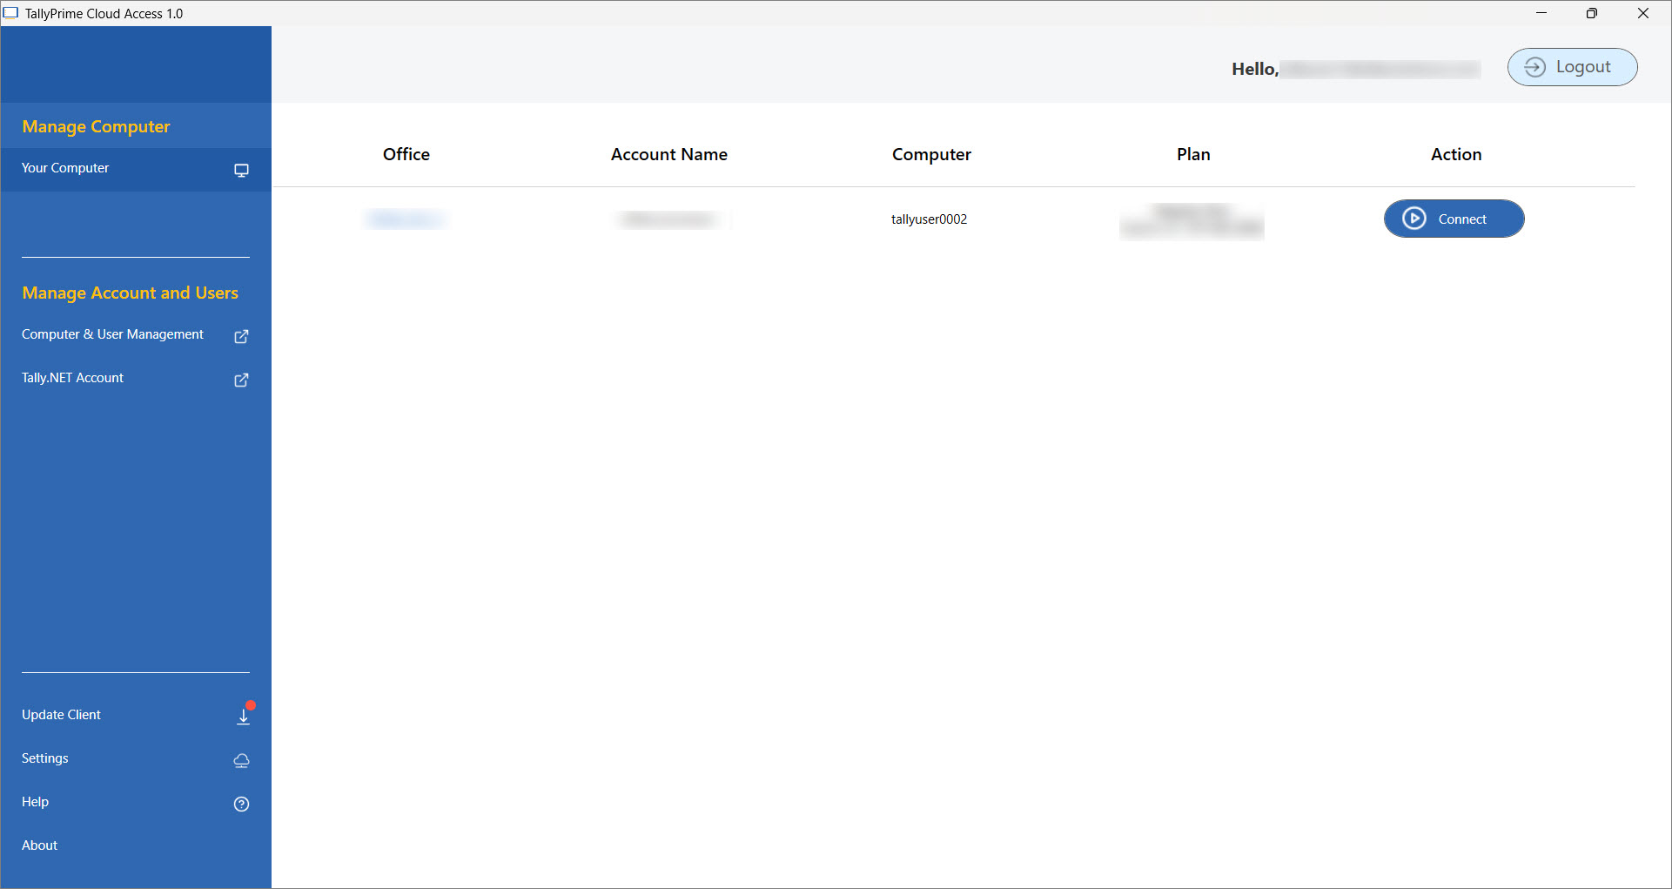
Task: Click the Manage Computer heading
Action: (96, 126)
